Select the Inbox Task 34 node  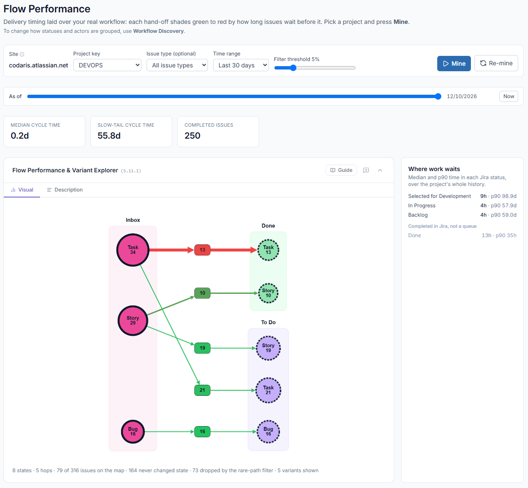[133, 250]
